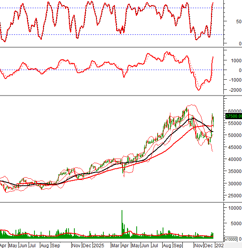Click the 35000 price axis label

(x=233, y=171)
